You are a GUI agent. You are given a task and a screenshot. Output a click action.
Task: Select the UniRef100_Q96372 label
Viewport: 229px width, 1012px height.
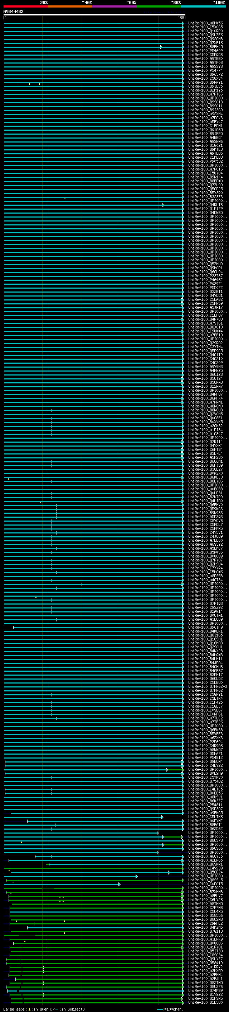(205, 75)
